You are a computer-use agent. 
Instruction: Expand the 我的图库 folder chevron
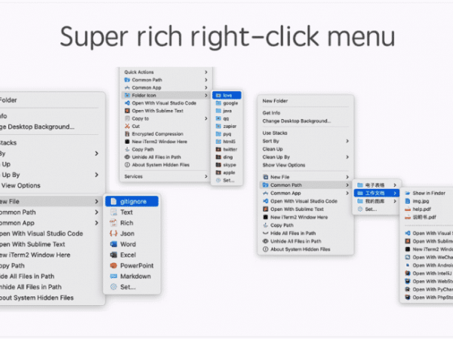395,201
